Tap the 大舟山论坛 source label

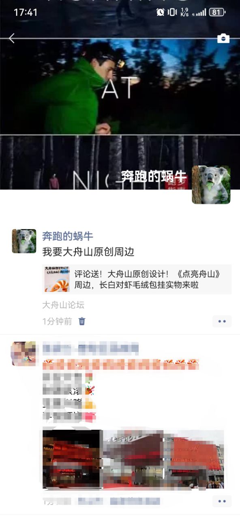(x=63, y=305)
